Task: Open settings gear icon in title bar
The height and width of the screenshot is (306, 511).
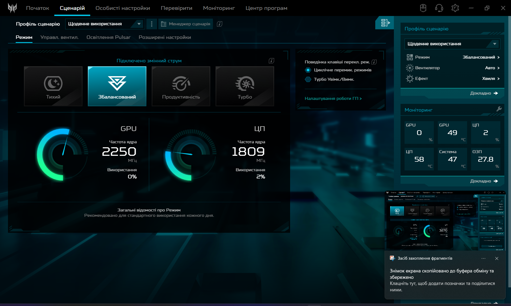Action: pyautogui.click(x=455, y=8)
